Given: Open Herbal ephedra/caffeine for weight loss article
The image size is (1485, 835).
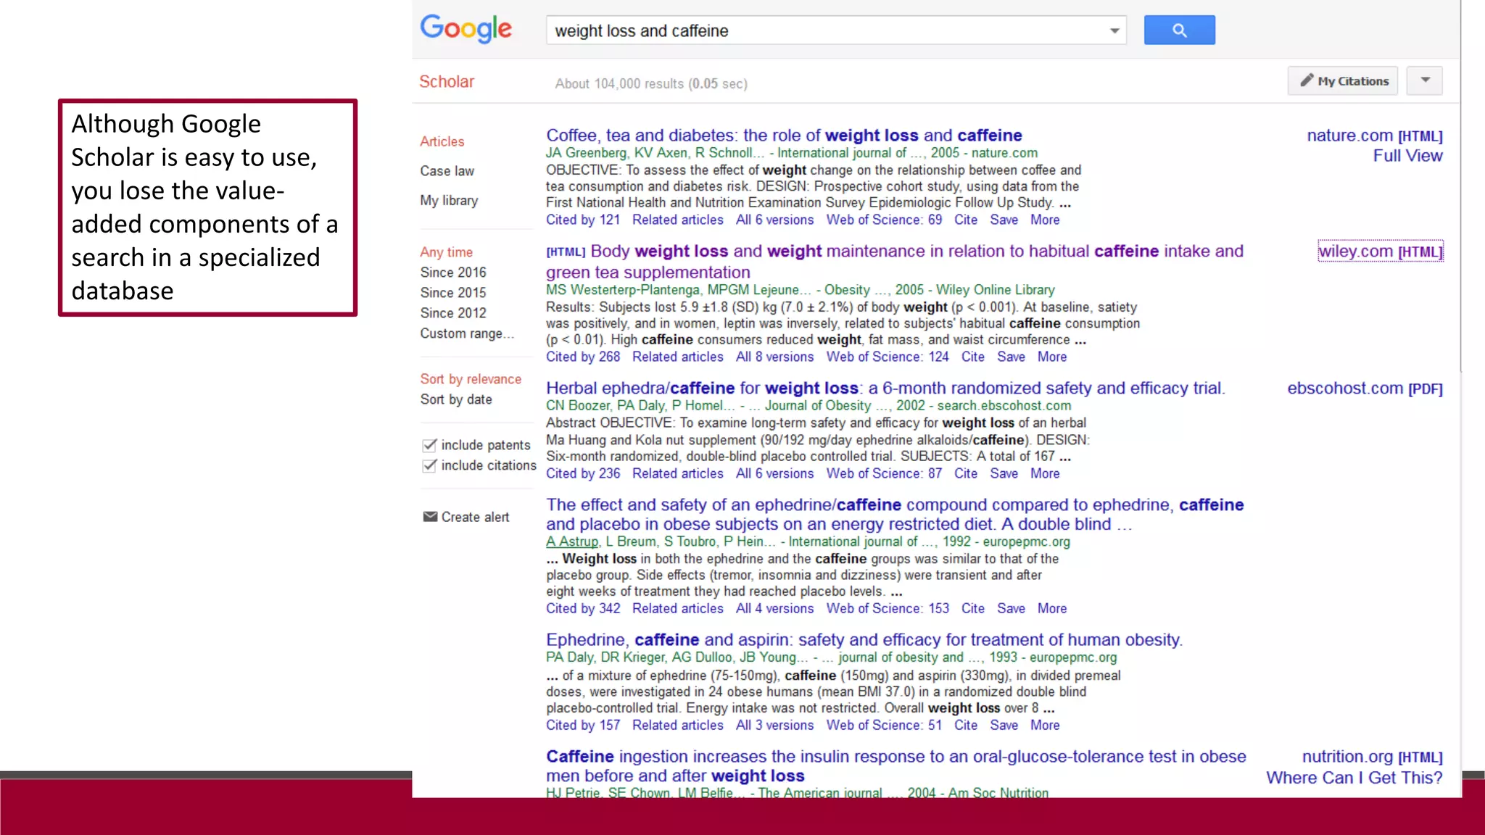Looking at the screenshot, I should tap(885, 389).
